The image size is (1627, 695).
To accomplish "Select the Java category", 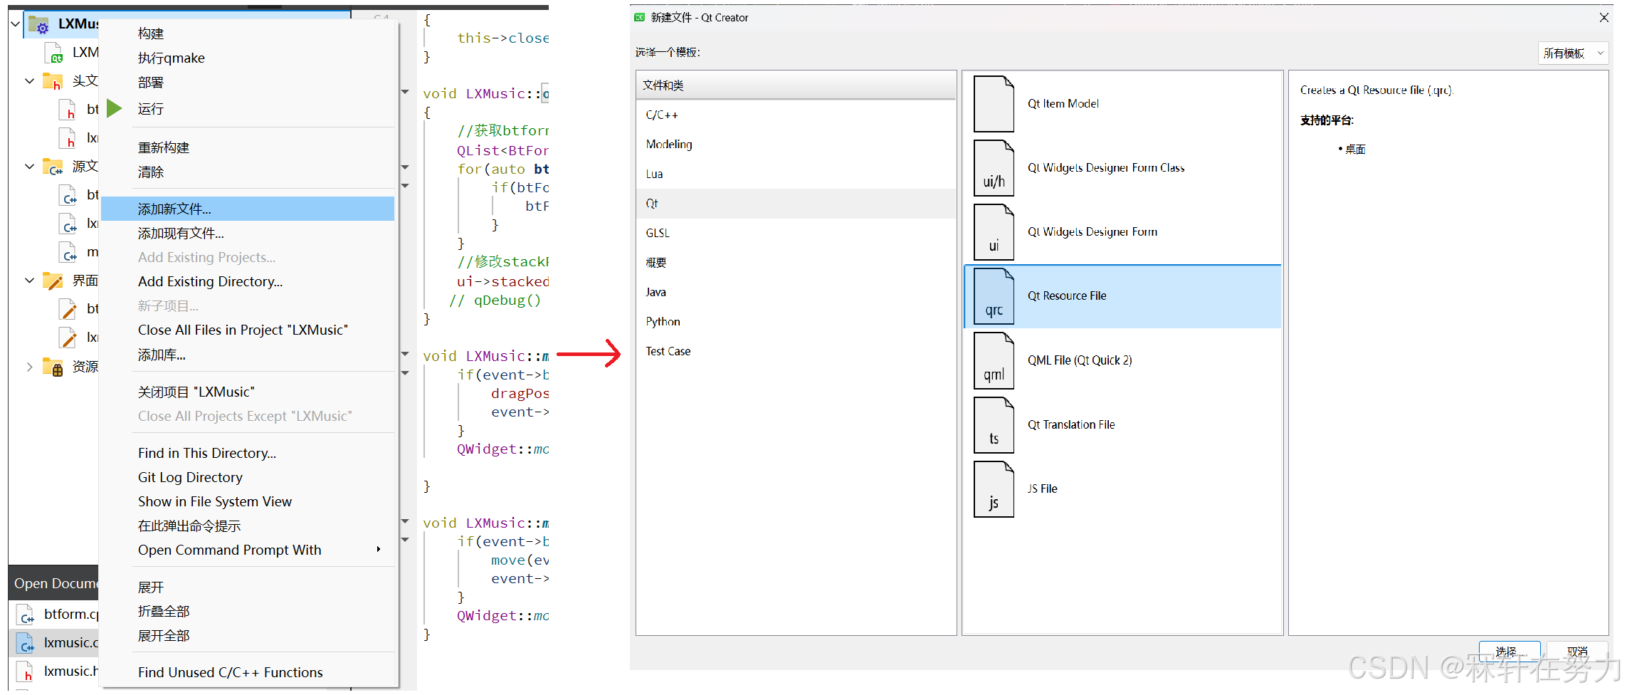I will [x=796, y=293].
